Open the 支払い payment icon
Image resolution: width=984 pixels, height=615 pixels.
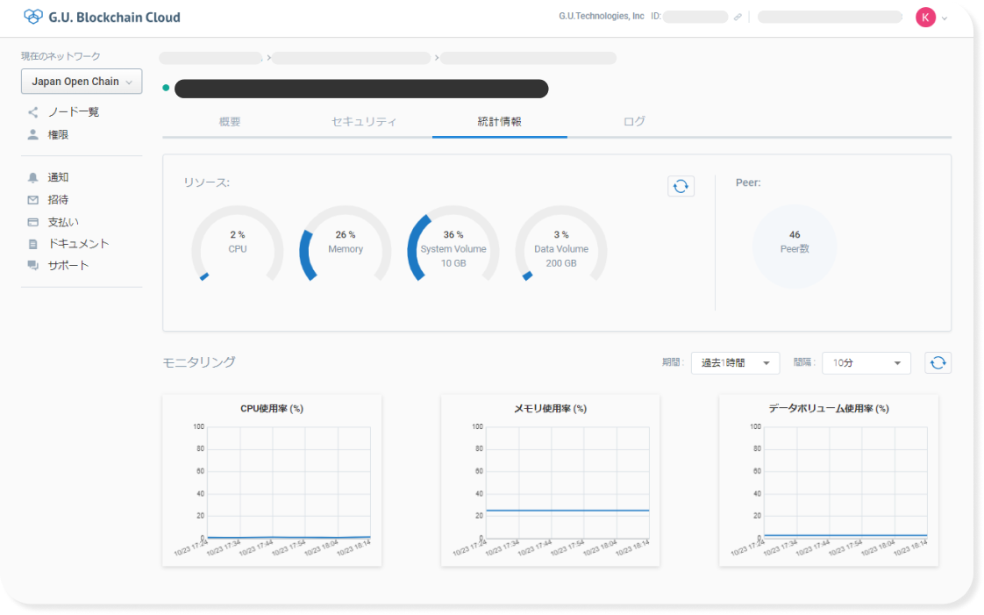pyautogui.click(x=31, y=221)
